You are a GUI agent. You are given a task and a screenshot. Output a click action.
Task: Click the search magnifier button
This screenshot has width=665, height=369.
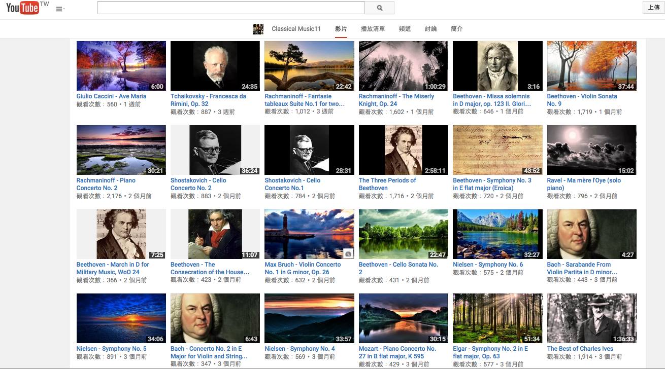(x=379, y=8)
